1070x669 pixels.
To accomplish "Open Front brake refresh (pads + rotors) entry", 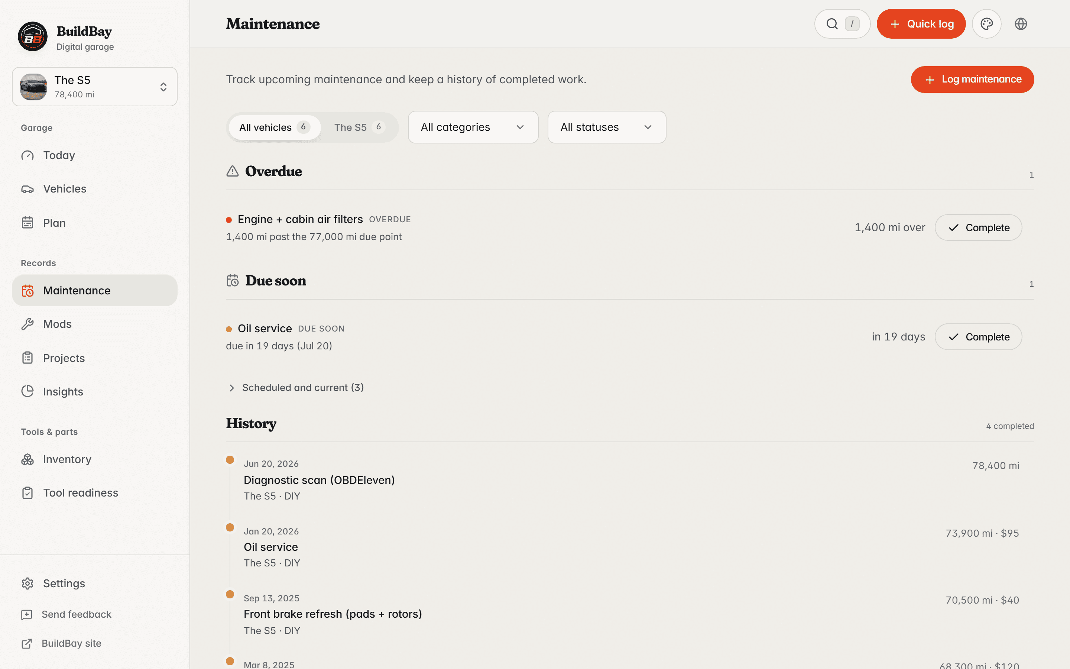I will (x=333, y=614).
